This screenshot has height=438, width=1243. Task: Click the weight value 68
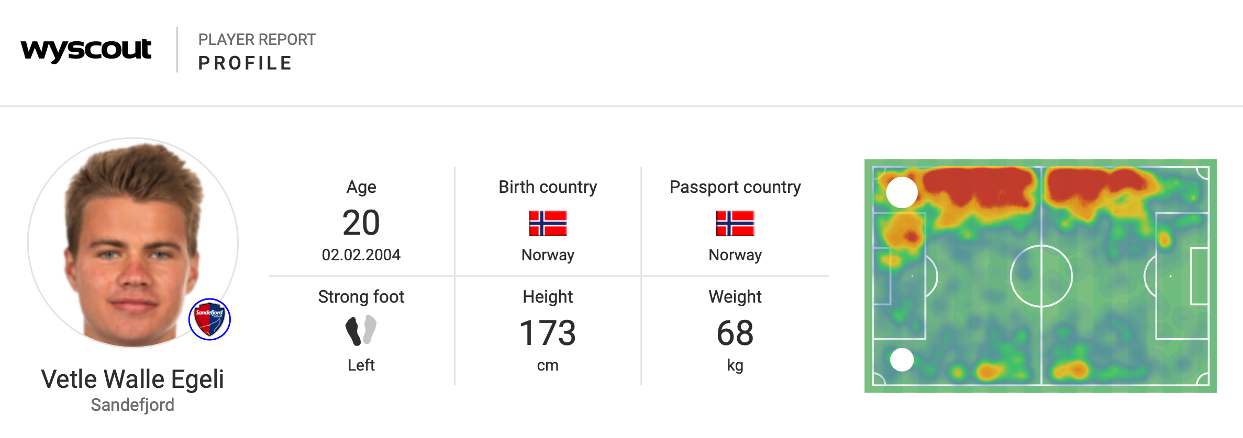click(735, 333)
